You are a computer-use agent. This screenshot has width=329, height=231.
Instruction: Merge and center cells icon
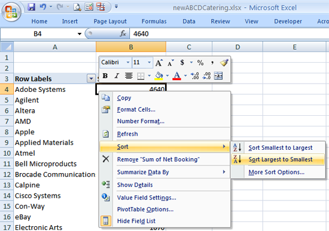coord(218,76)
